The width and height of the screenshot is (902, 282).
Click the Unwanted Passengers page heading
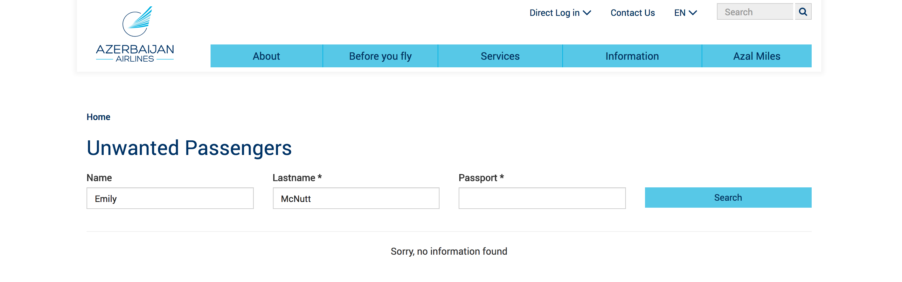[x=189, y=148]
